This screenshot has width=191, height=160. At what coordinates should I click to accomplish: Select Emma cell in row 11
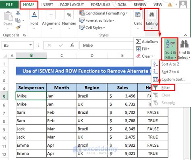click(x=31, y=145)
